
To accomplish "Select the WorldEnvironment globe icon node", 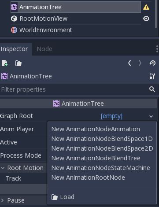I will tap(14, 30).
